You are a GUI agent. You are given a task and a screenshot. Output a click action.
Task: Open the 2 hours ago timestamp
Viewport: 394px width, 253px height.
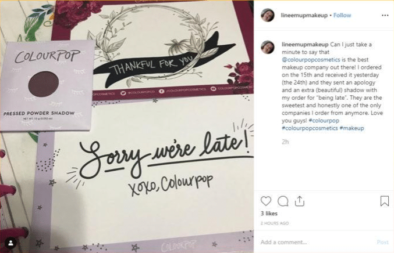pos(274,223)
